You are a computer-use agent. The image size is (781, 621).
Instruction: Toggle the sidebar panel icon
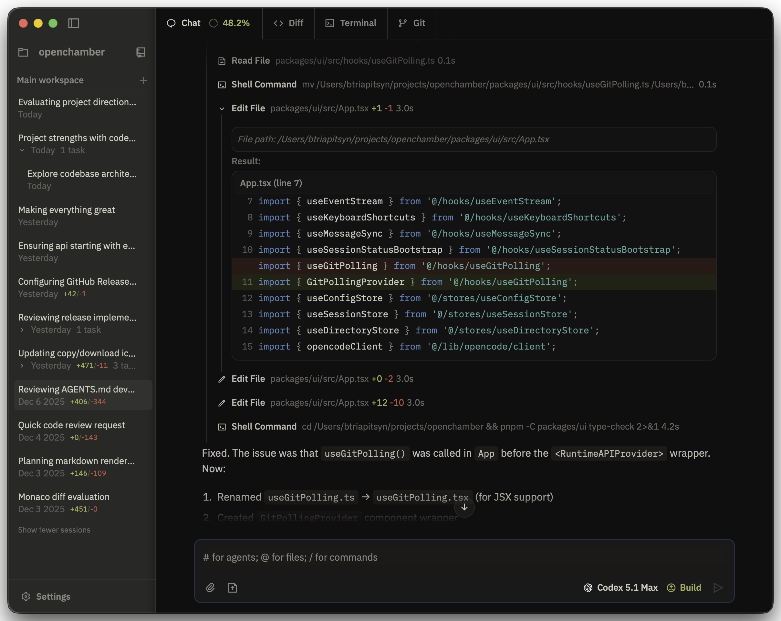coord(74,23)
